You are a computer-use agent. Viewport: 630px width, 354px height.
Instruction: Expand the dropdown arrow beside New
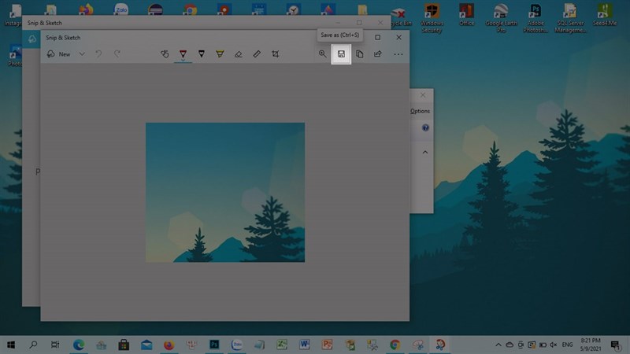(x=82, y=54)
